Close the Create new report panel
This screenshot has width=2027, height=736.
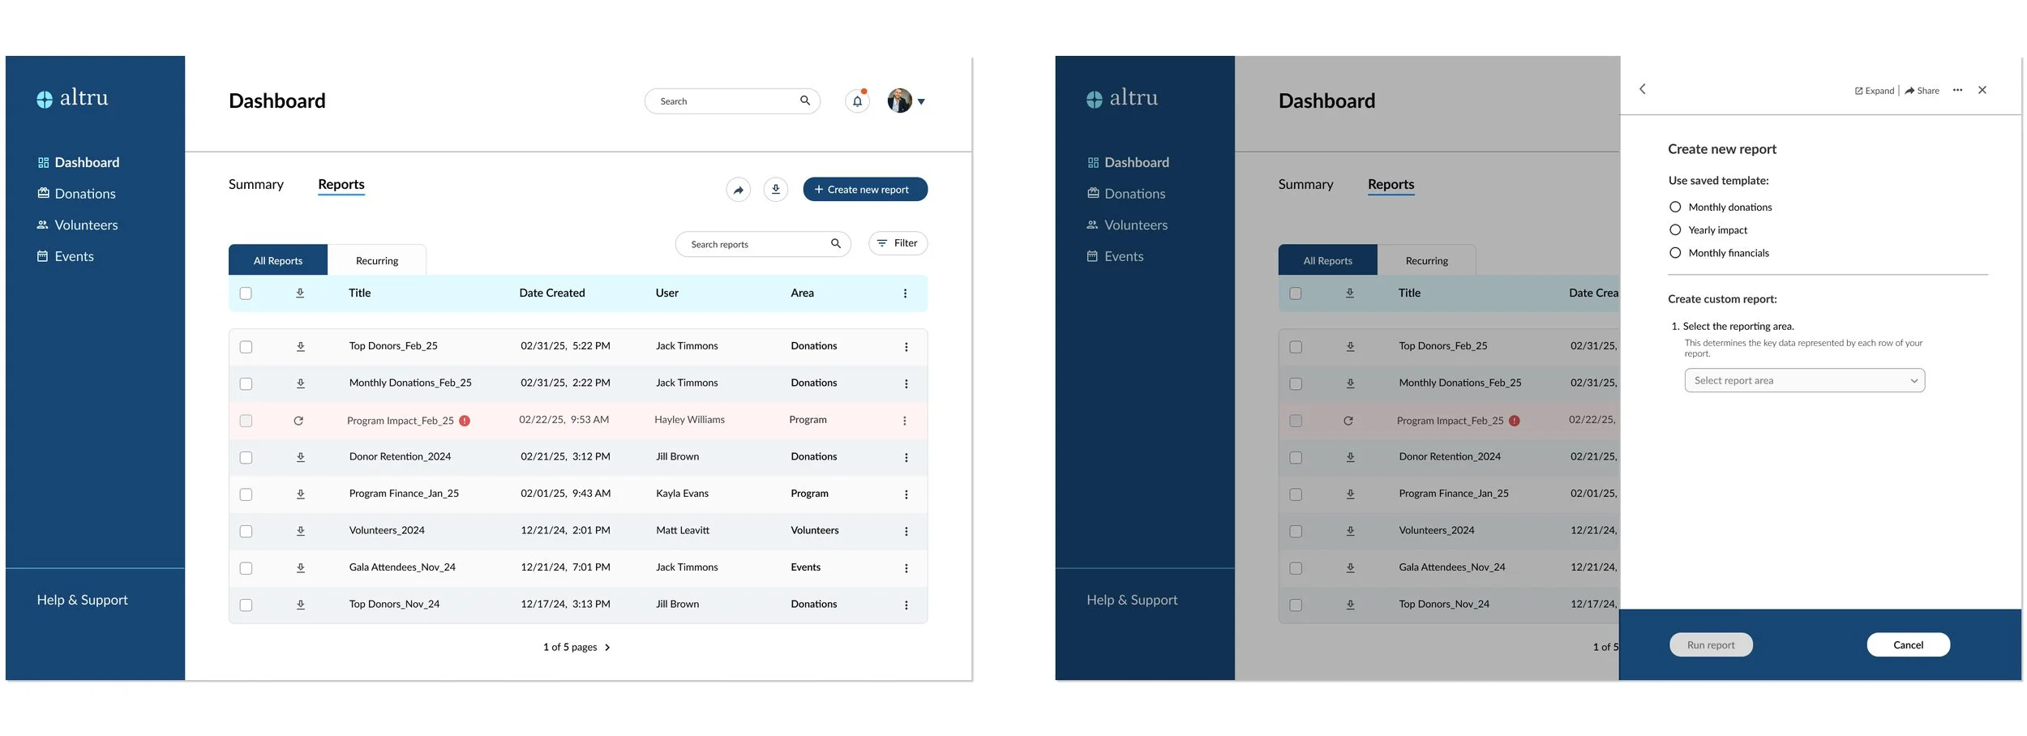click(x=1982, y=90)
